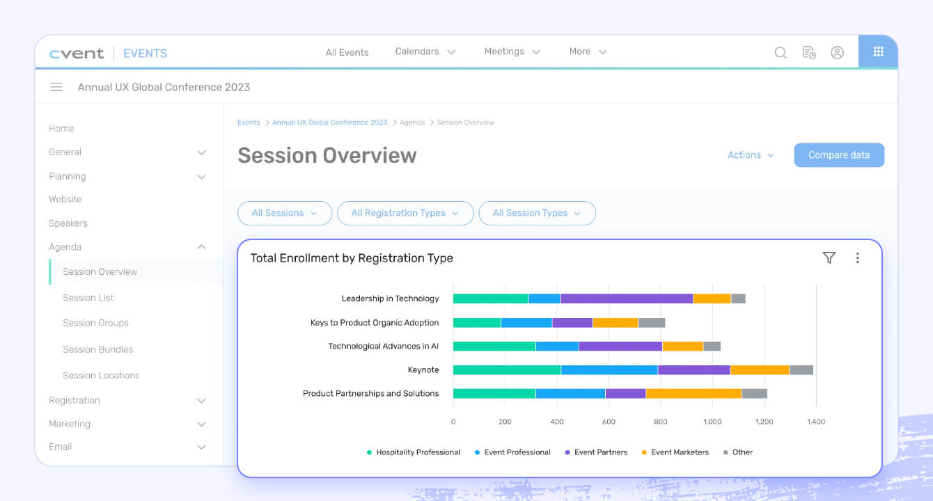The width and height of the screenshot is (933, 501).
Task: Open the Meetings menu
Action: (x=512, y=51)
